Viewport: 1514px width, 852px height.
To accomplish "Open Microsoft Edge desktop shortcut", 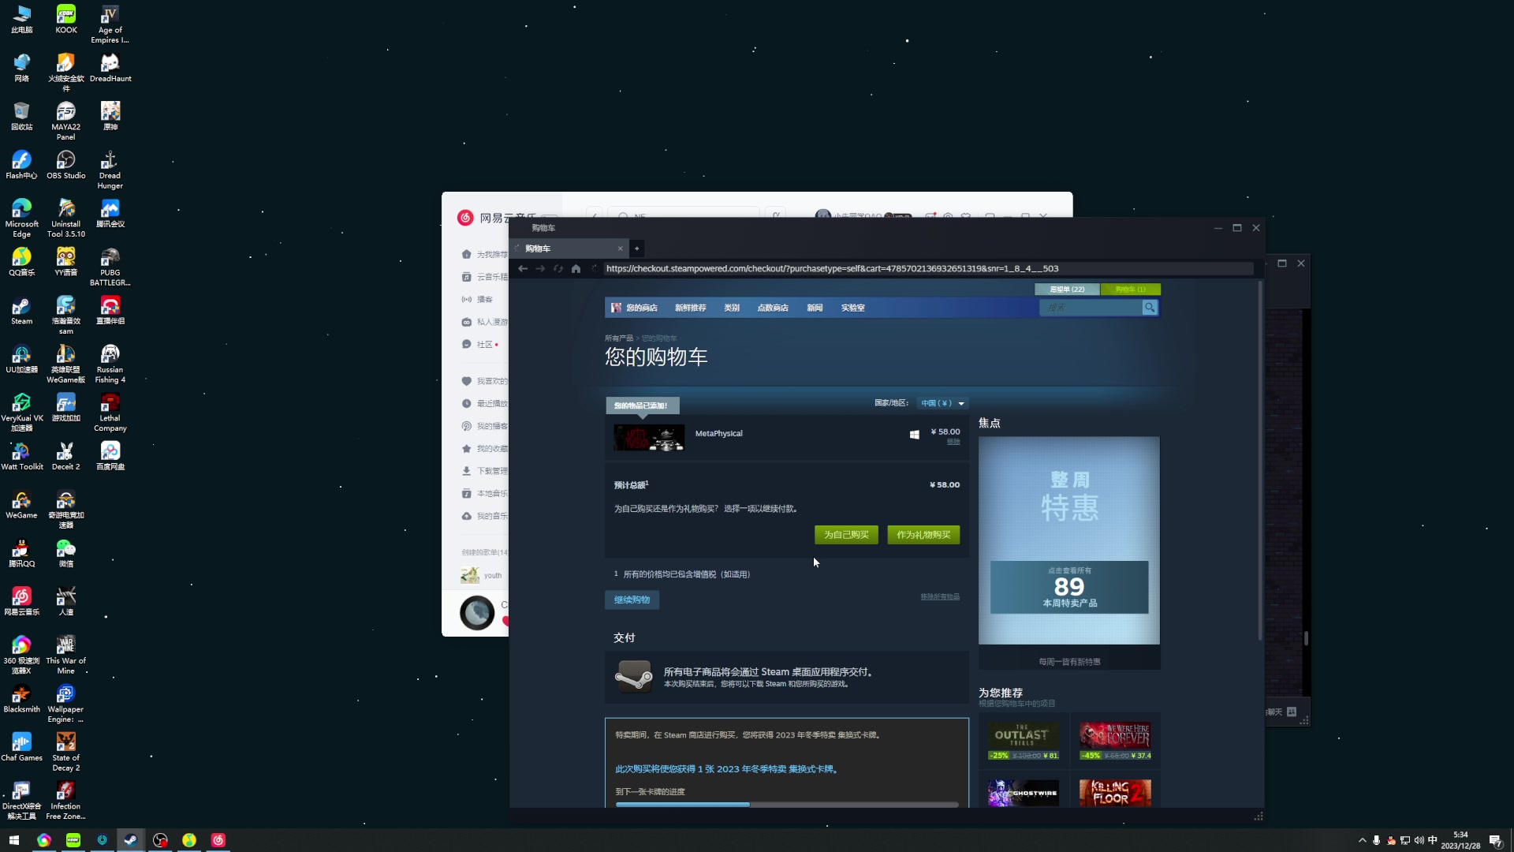I will [x=21, y=219].
